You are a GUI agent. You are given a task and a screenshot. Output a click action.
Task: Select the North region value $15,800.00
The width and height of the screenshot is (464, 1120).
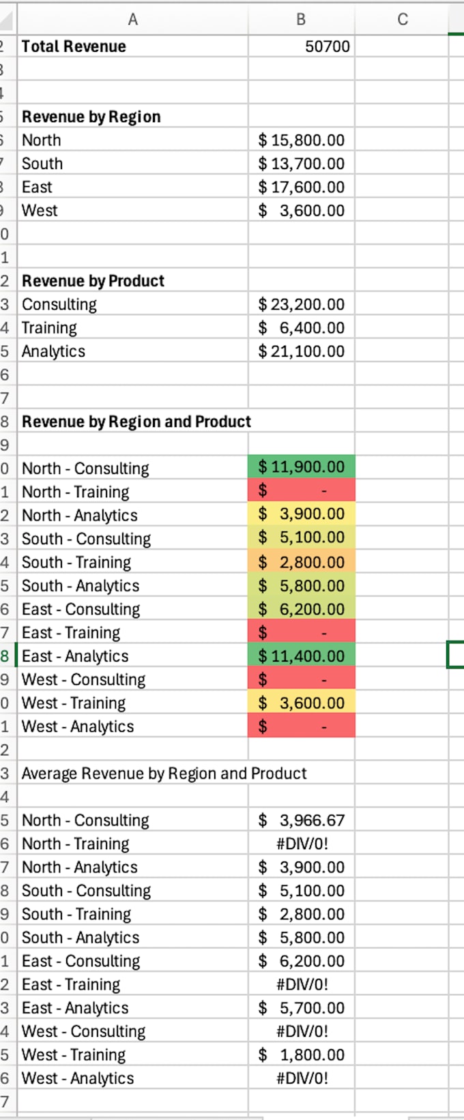click(301, 140)
